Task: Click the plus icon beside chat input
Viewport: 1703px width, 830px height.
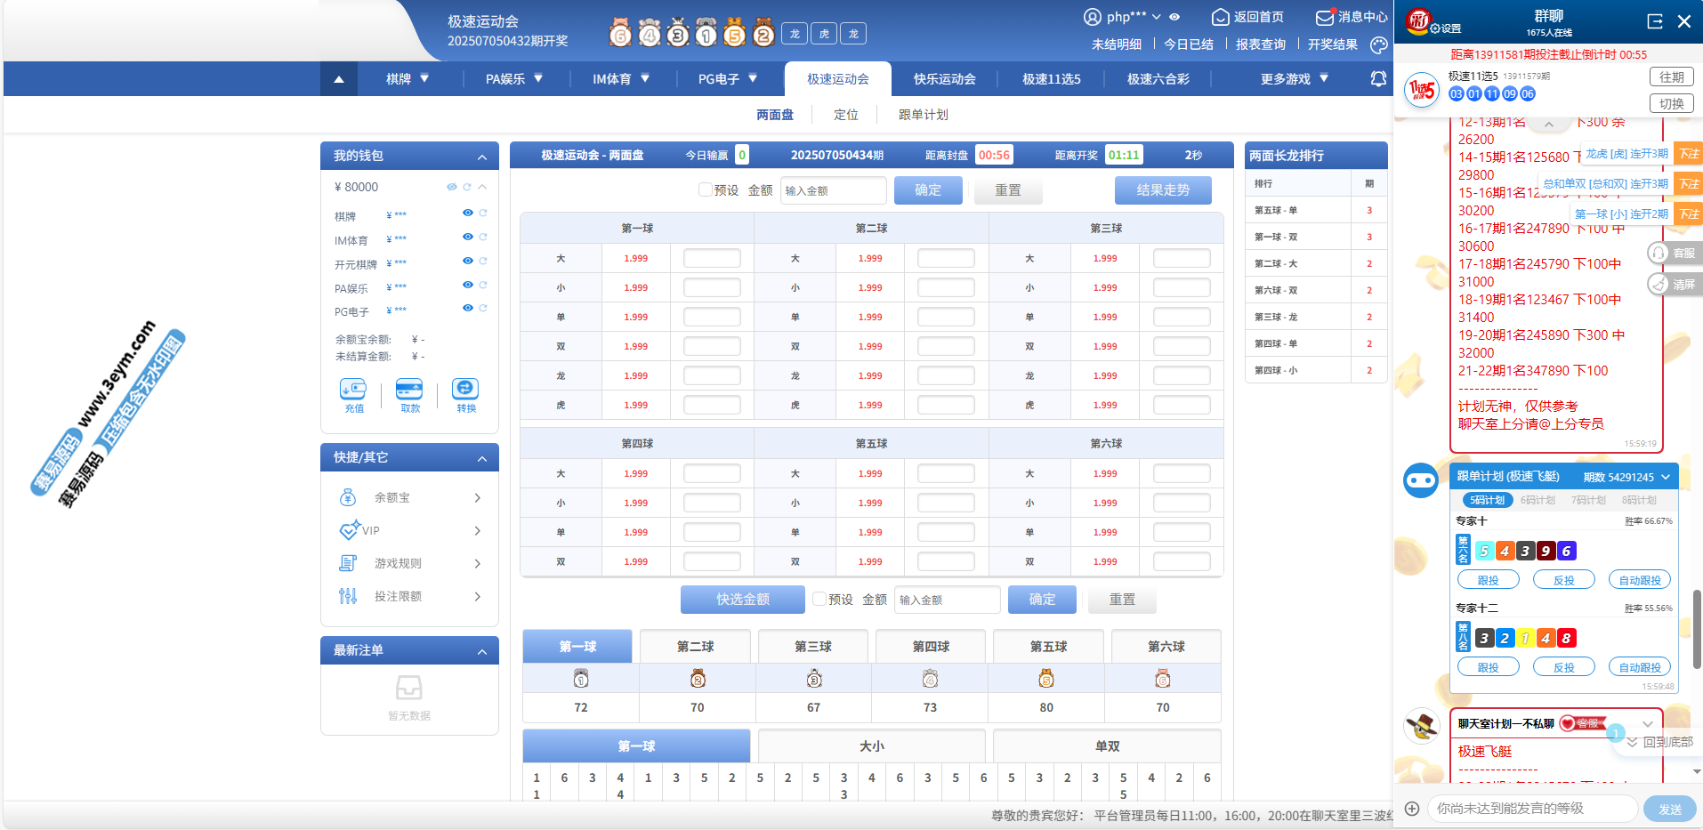Action: pos(1412,809)
